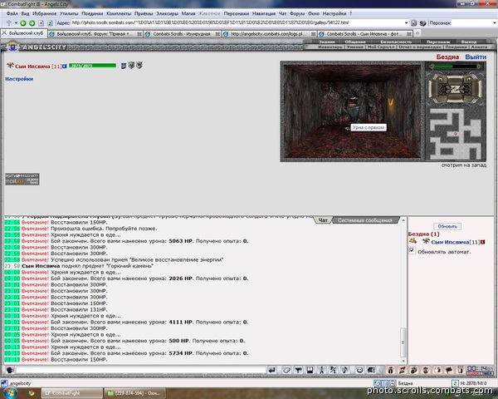Open the Навигация menu
Viewport: 498px width, 399px height.
pyautogui.click(x=264, y=13)
